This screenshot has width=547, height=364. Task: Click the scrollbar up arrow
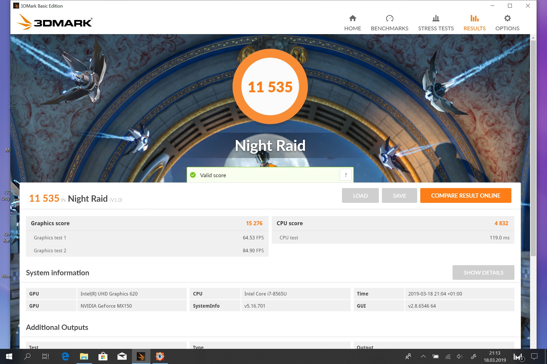pos(533,37)
